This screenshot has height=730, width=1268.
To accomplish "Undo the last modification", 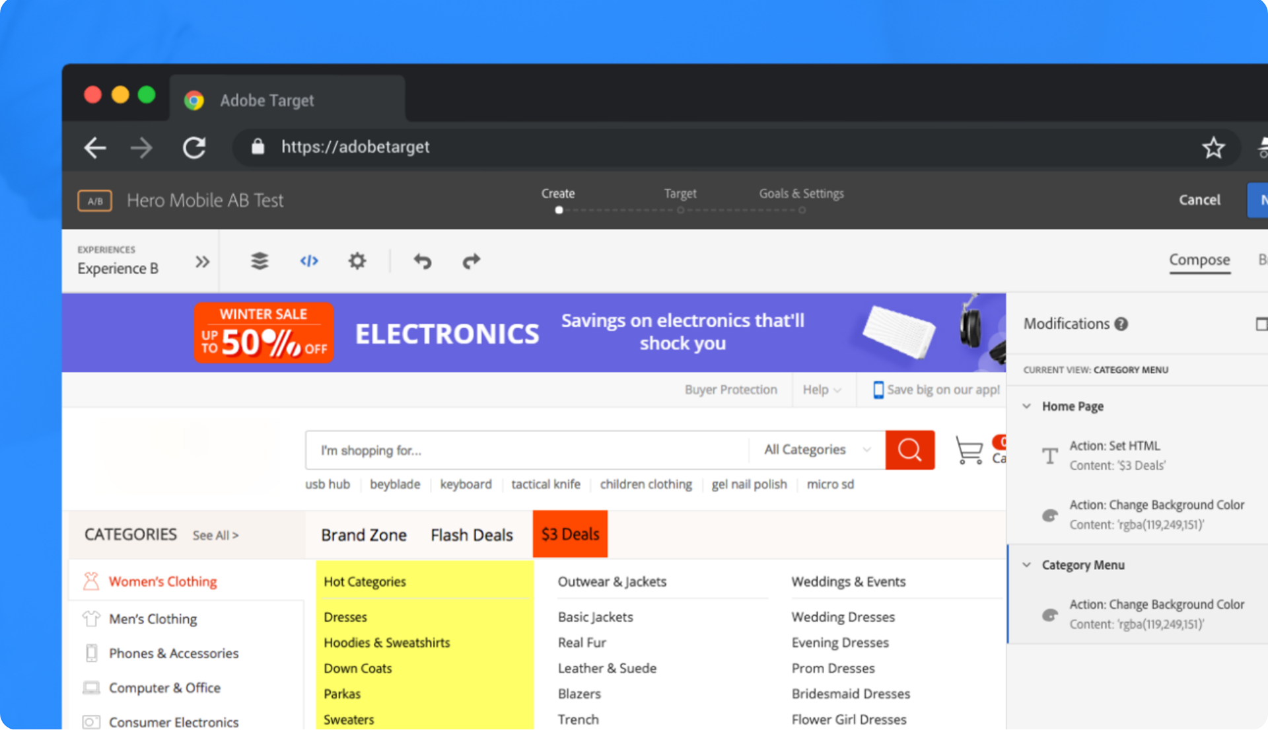I will pos(423,261).
